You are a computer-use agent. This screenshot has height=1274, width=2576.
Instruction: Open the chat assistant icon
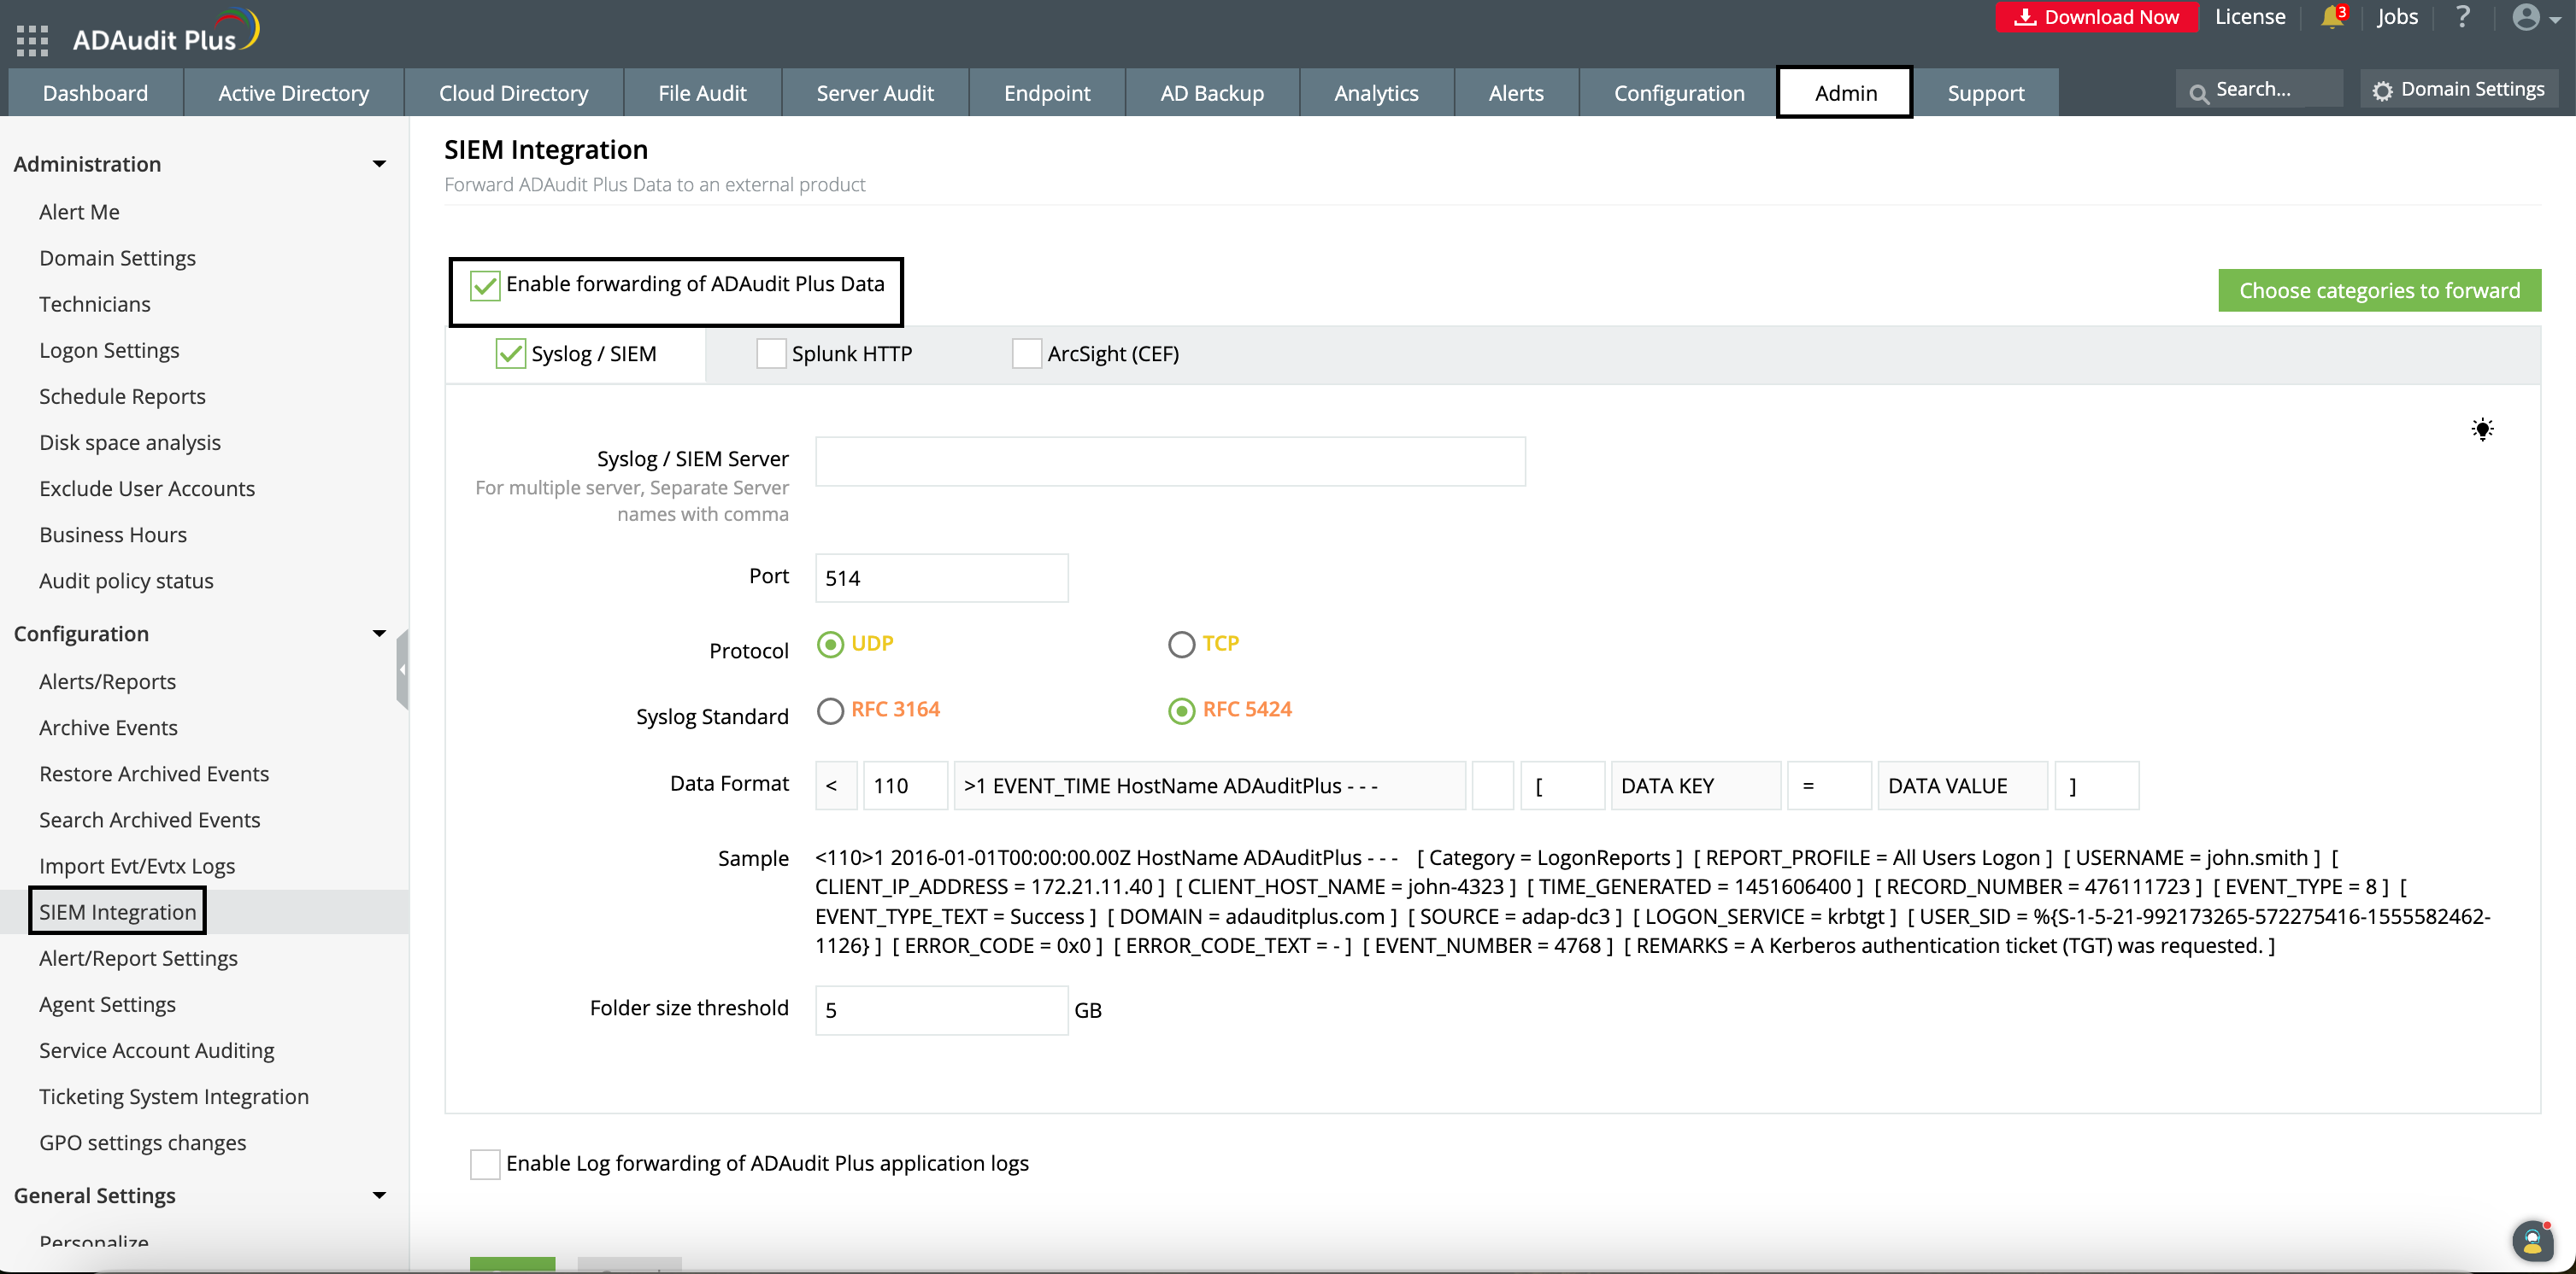pyautogui.click(x=2532, y=1240)
